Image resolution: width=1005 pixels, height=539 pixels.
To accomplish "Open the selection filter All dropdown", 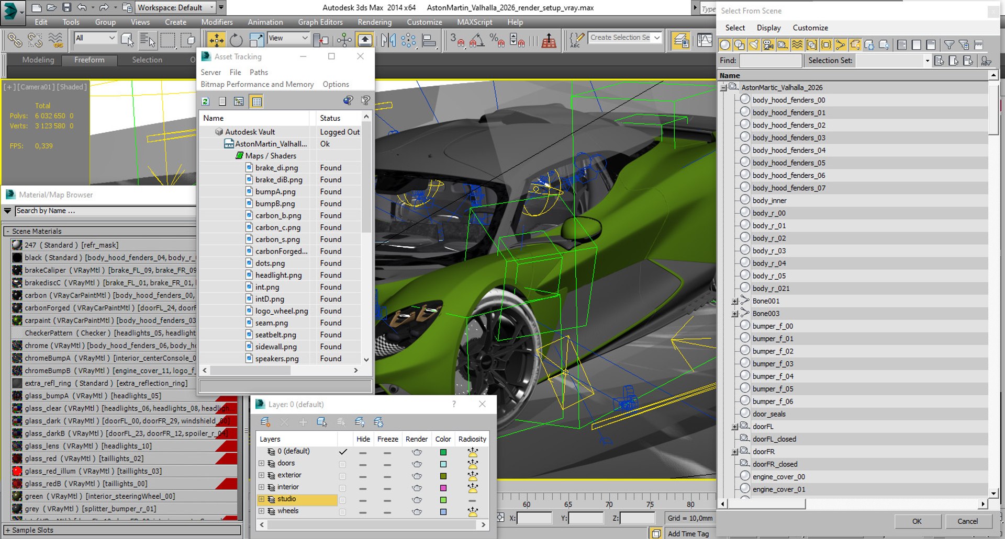I will pyautogui.click(x=95, y=38).
